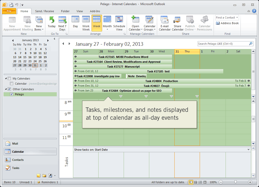Open Customize Quick Access Toolbar dropdown
This screenshot has width=259, height=187.
click(23, 5)
